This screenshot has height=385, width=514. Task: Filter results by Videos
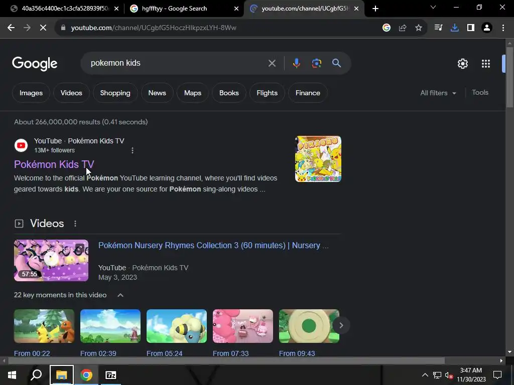point(71,93)
